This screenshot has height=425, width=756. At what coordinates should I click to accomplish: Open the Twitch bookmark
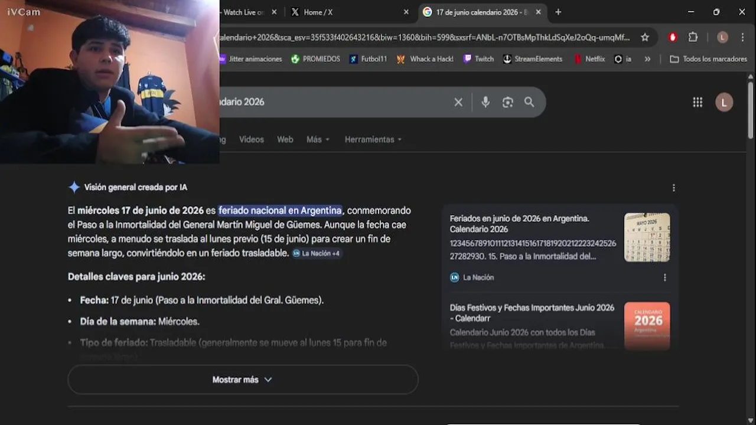[478, 59]
